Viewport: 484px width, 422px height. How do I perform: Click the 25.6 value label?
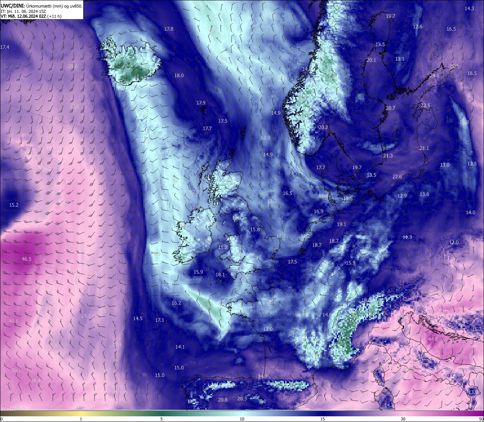73,67
